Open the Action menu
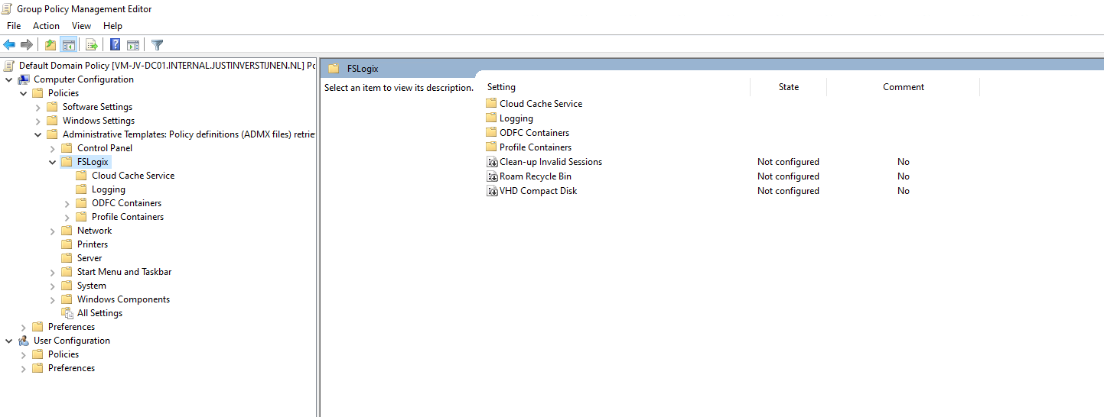The image size is (1104, 417). tap(46, 26)
